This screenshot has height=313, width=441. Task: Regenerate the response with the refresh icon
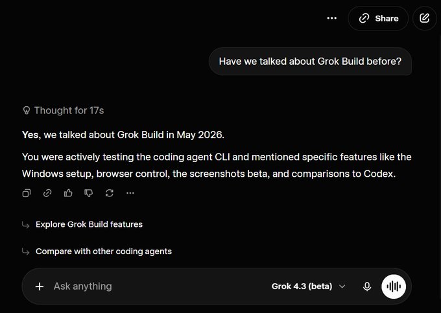[110, 193]
